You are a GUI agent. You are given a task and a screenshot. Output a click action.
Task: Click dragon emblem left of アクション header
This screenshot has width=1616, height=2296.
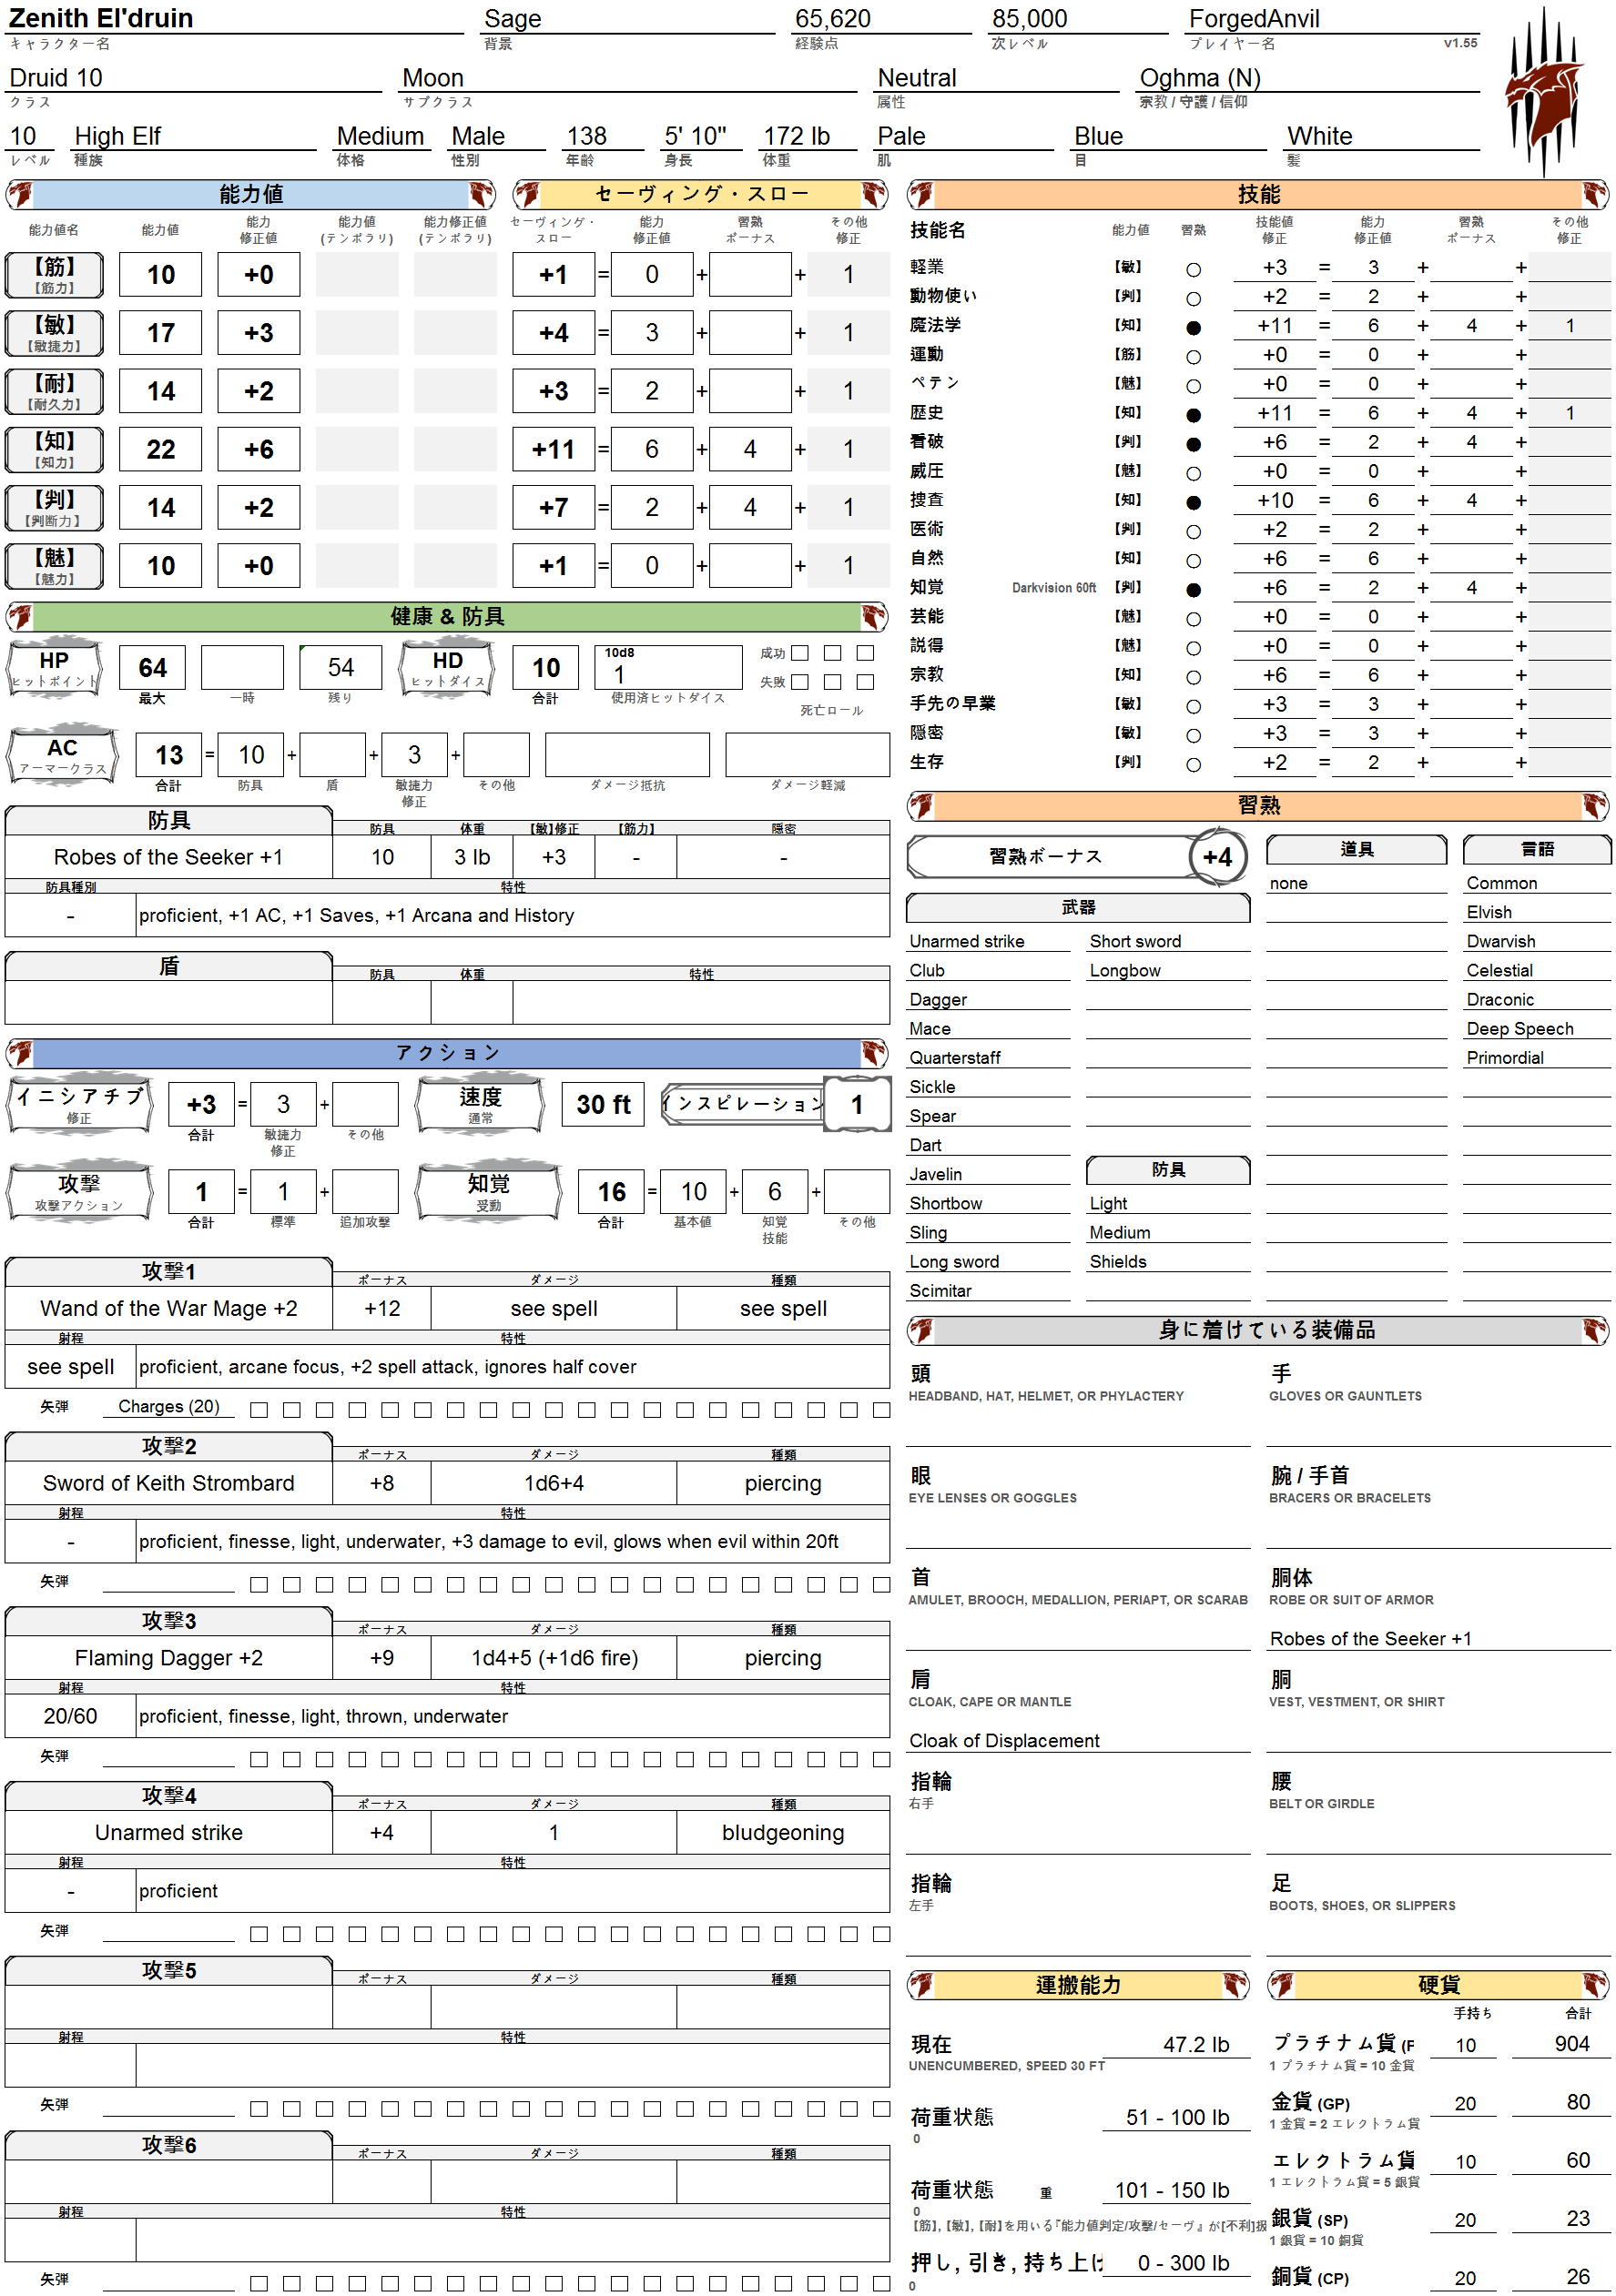(x=20, y=1052)
